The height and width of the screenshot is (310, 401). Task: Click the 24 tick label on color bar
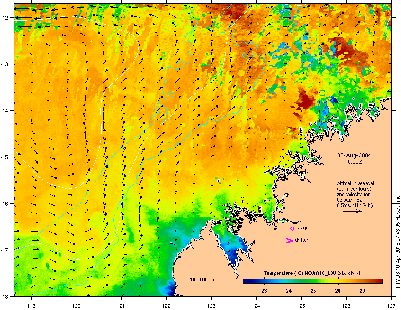point(289,291)
